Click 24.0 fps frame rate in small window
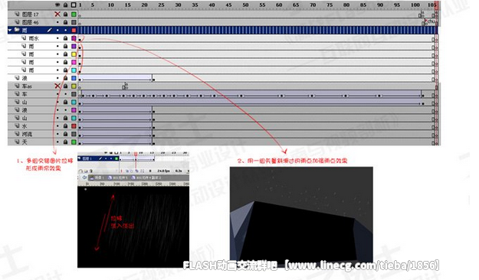The image size is (479, 280). click(x=163, y=171)
